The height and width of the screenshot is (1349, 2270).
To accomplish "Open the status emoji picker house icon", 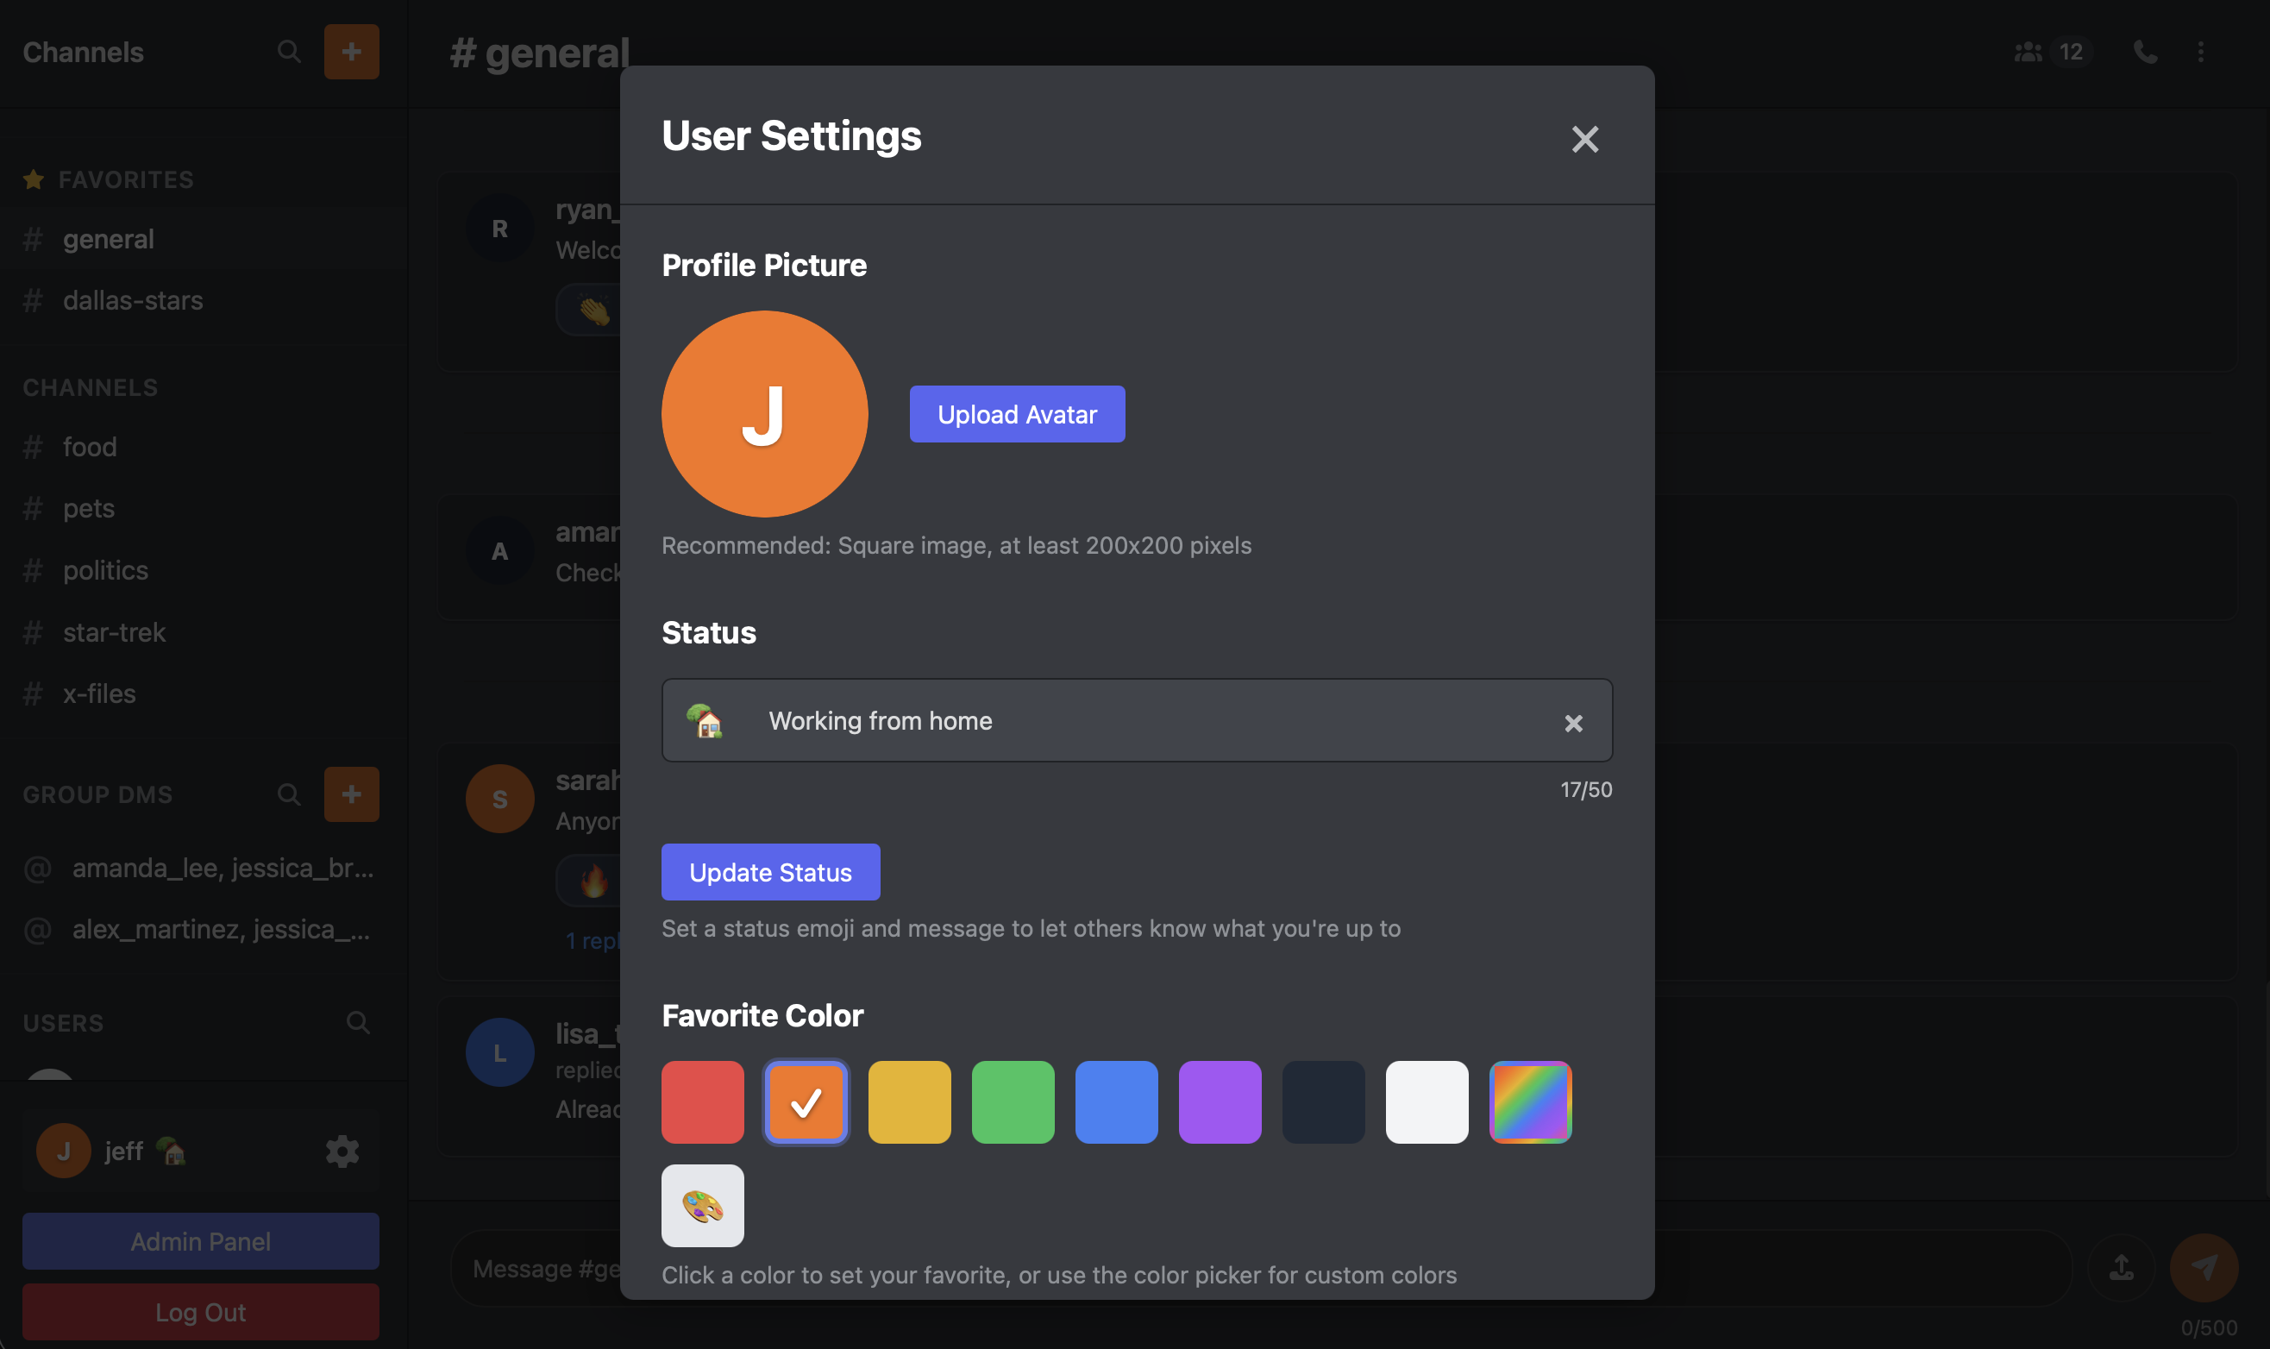I will pyautogui.click(x=705, y=721).
